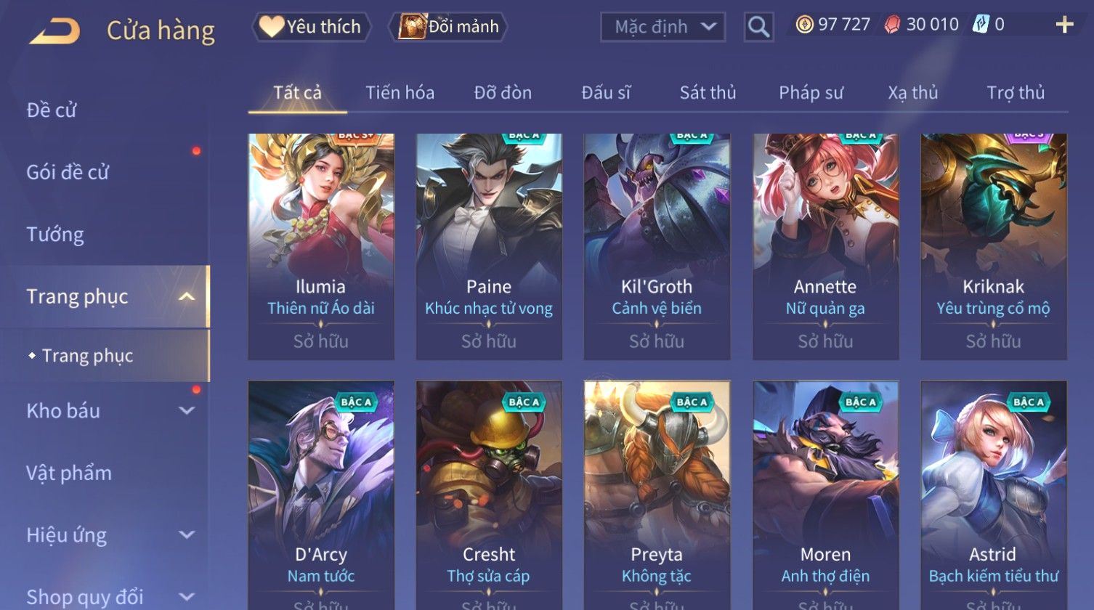Click the red ruby currency icon
The image size is (1094, 610).
click(892, 25)
